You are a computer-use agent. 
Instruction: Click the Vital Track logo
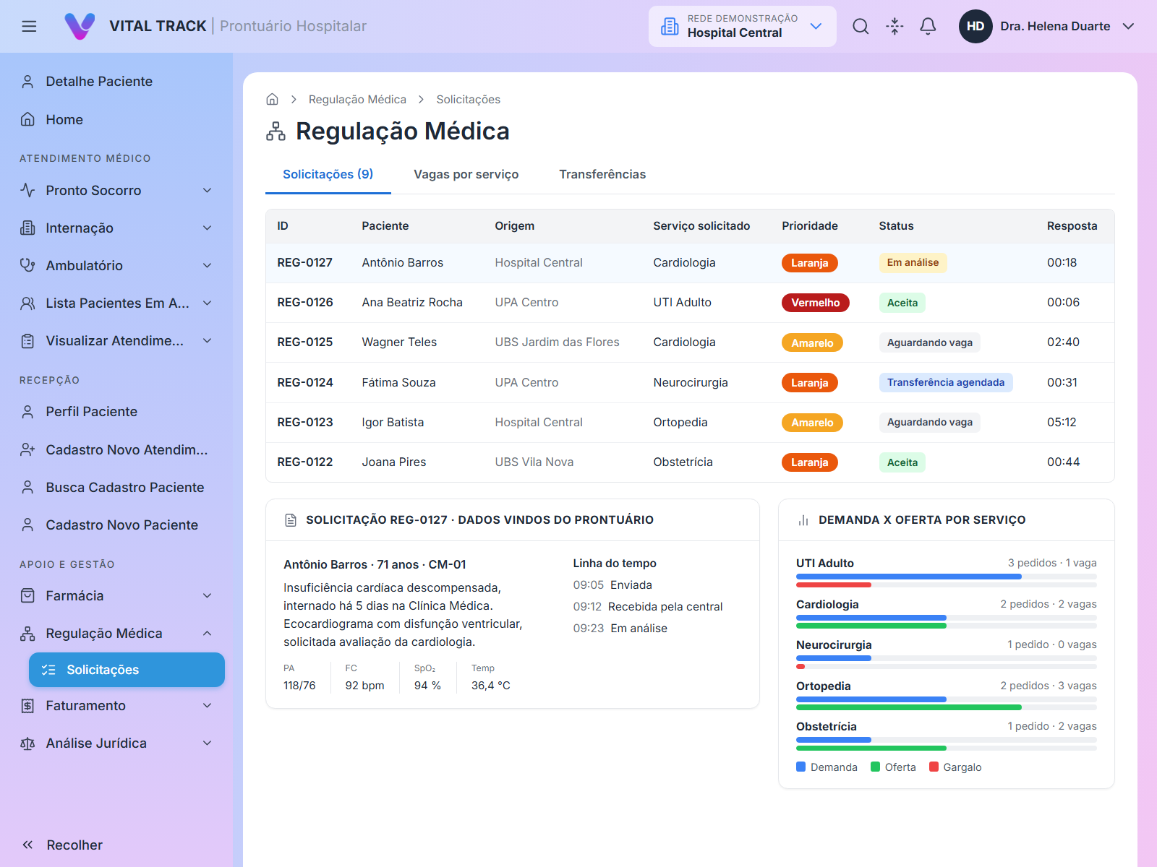pos(80,26)
